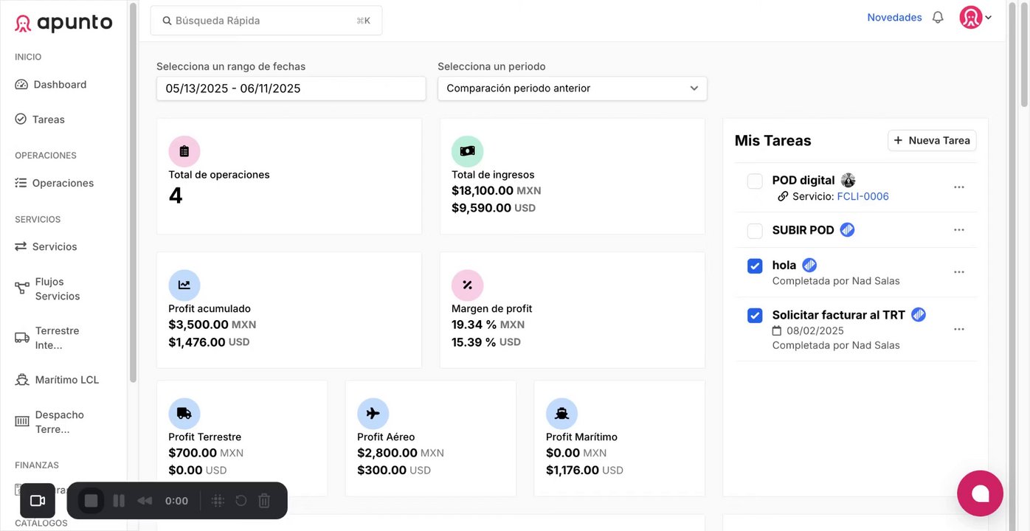1030x531 pixels.
Task: Click the Búsqueda Rápida search field
Action: 266,21
